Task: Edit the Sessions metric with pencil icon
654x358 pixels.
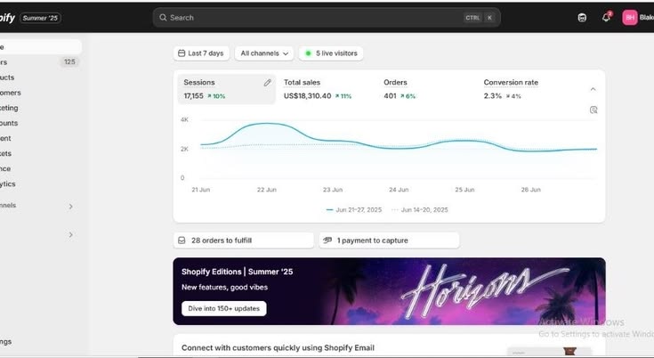Action: 267,83
